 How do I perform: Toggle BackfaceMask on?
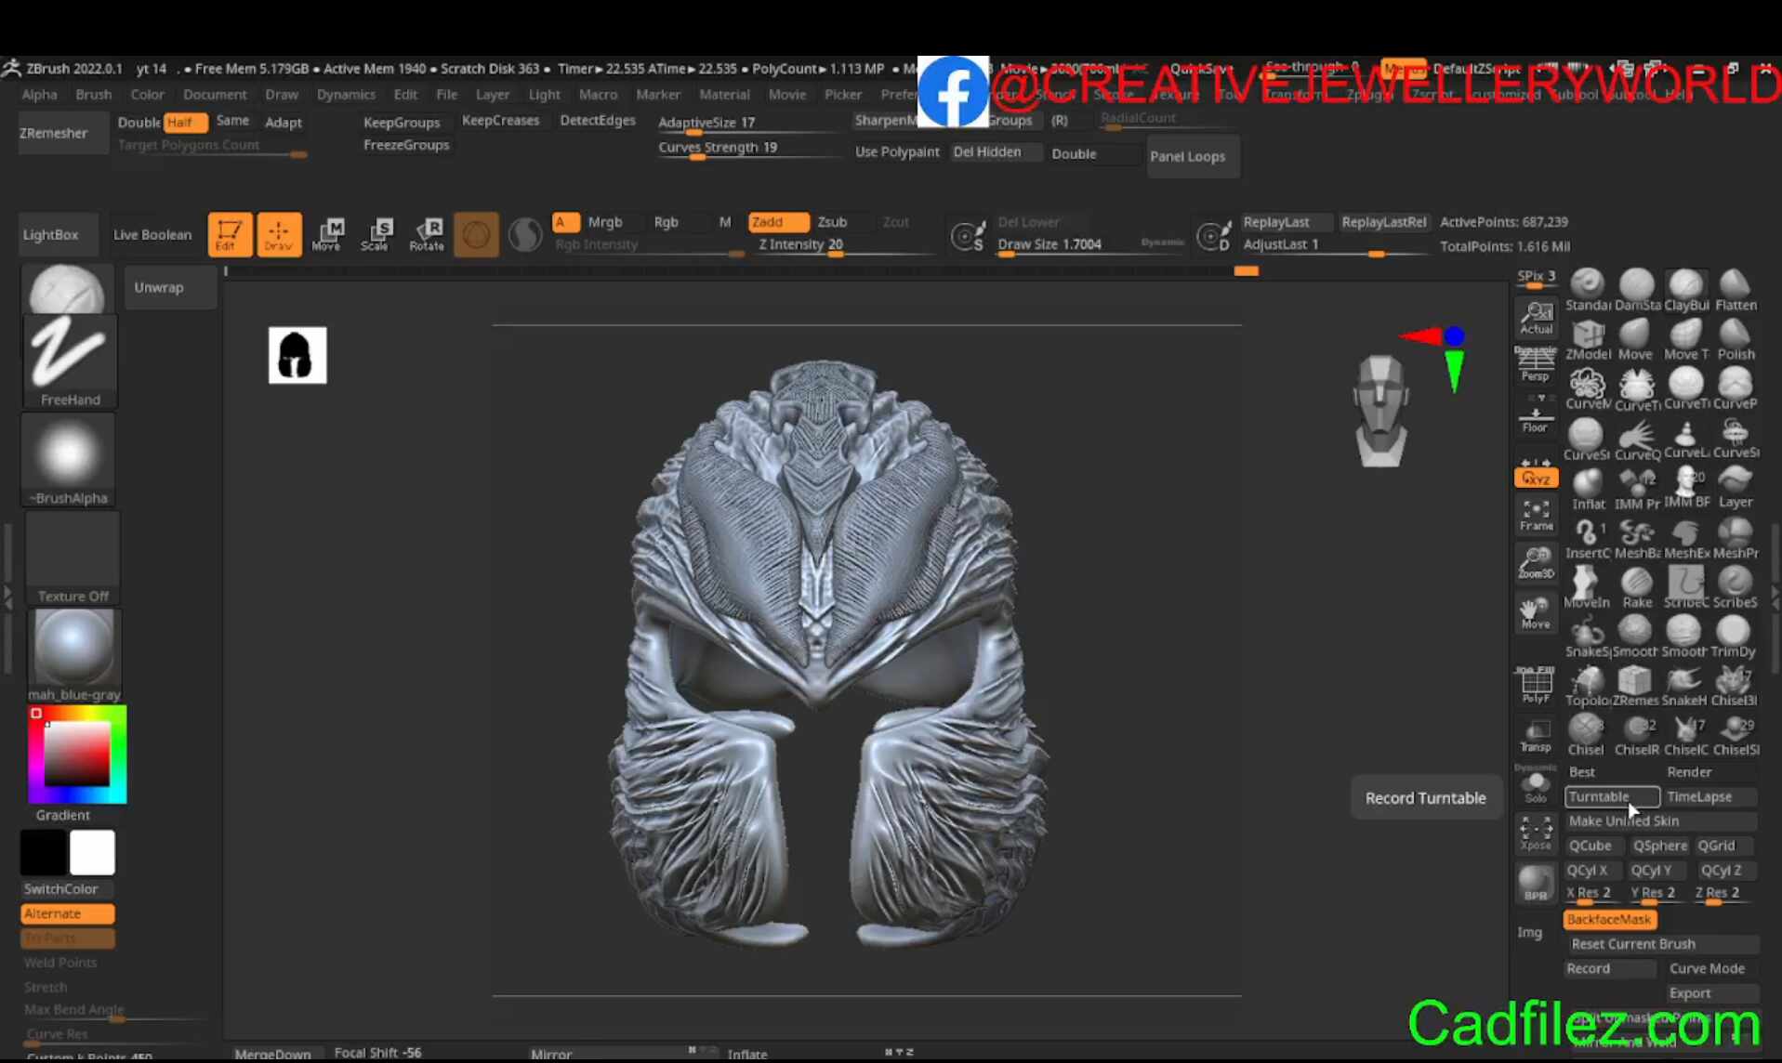coord(1609,919)
